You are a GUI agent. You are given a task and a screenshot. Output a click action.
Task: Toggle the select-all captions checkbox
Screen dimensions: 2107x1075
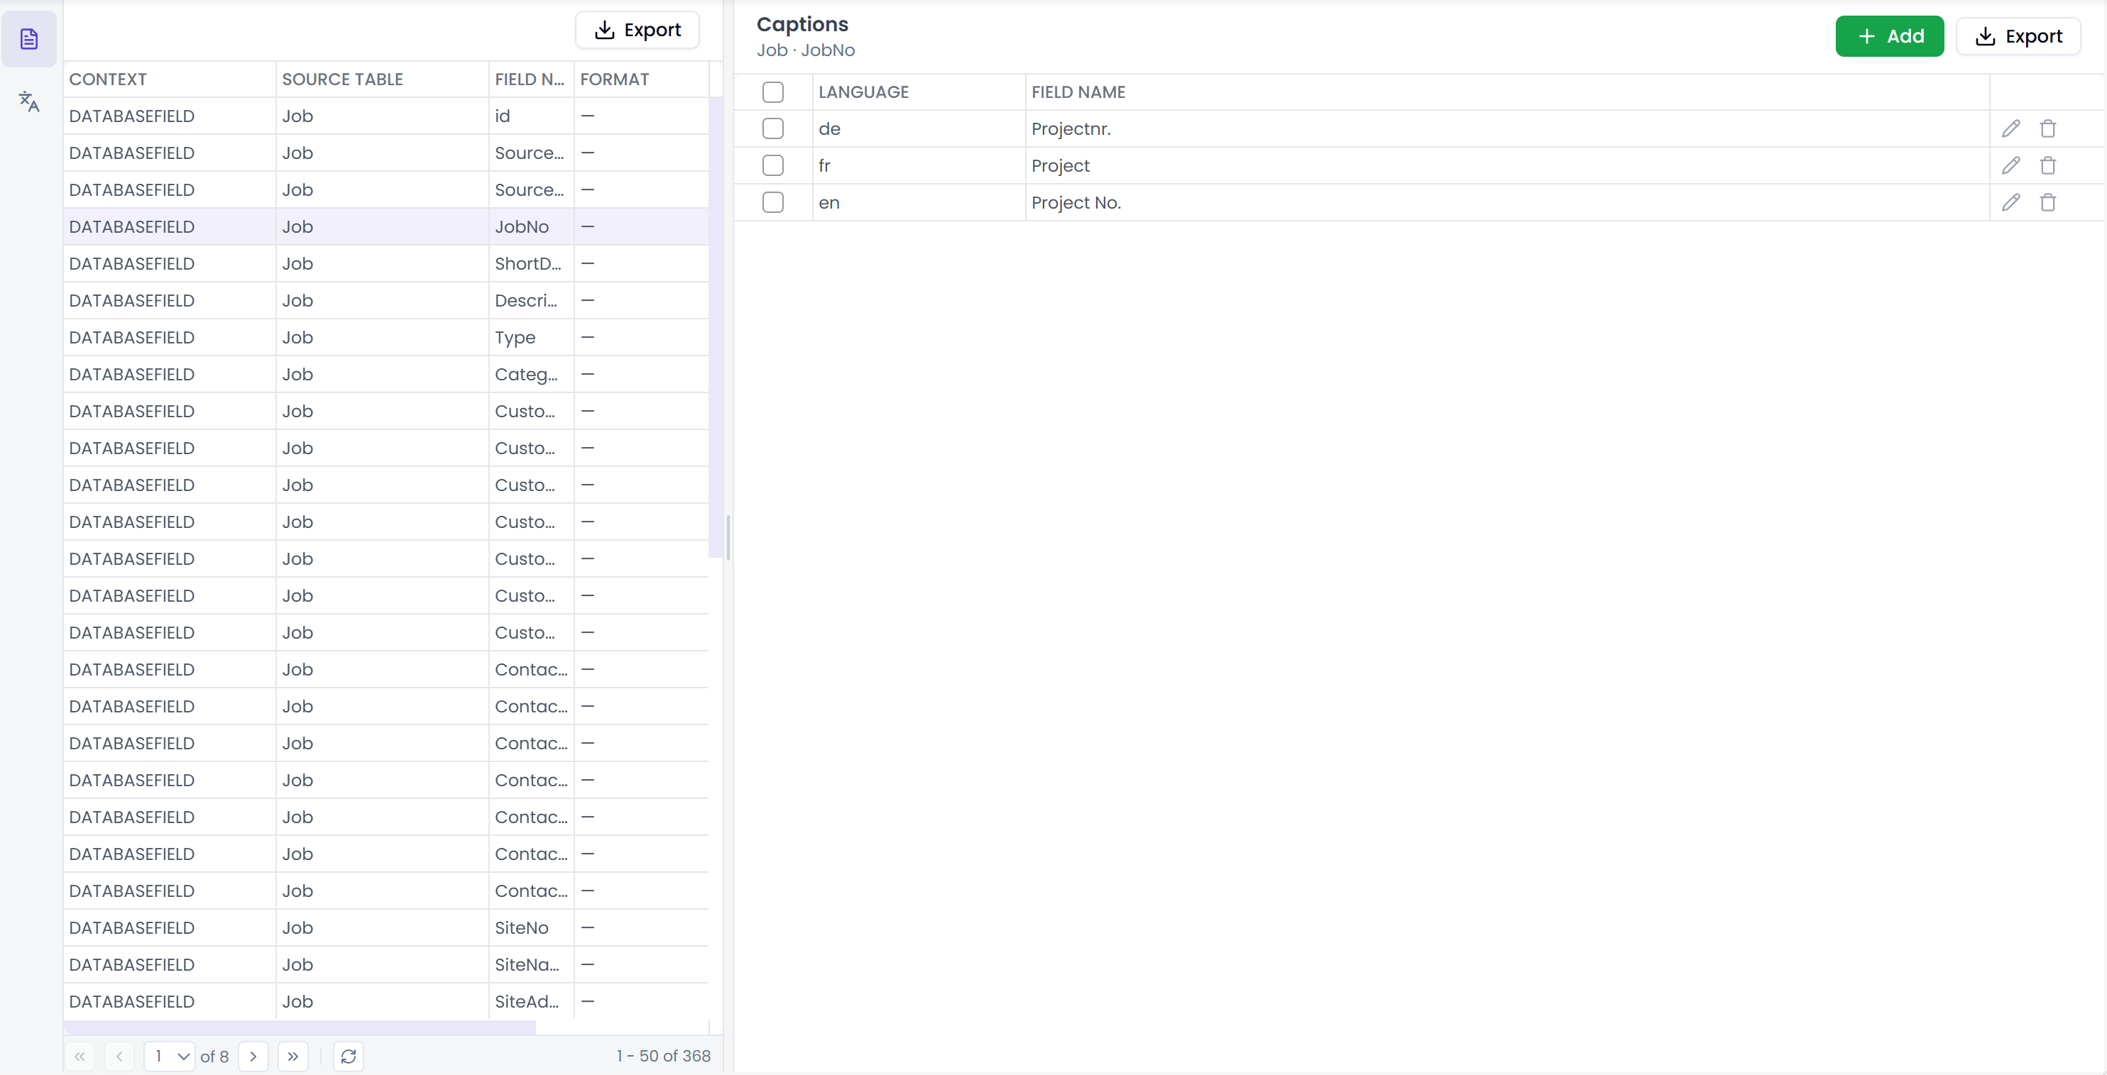(x=772, y=92)
